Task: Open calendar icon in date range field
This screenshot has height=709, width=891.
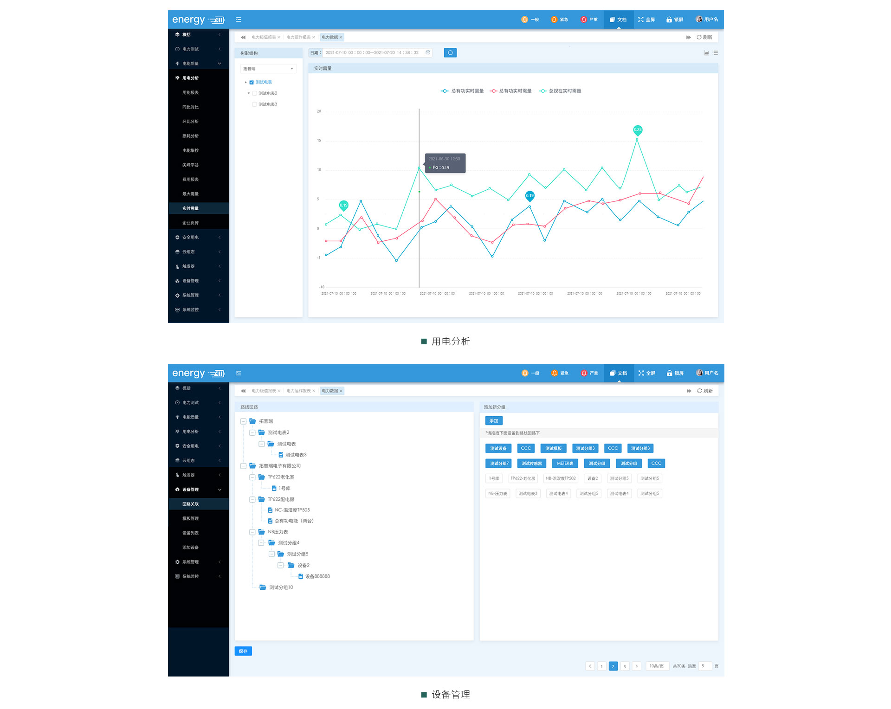Action: click(x=428, y=52)
